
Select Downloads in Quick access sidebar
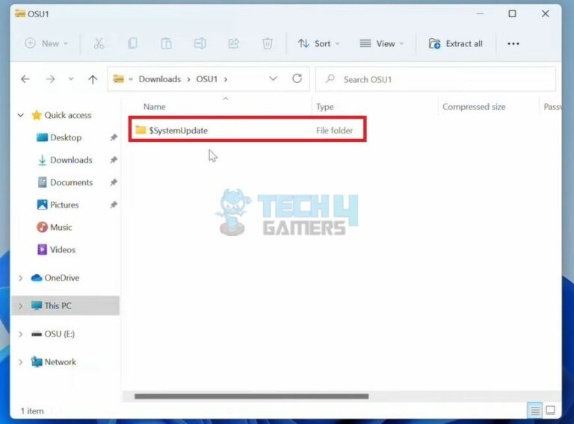pos(71,160)
